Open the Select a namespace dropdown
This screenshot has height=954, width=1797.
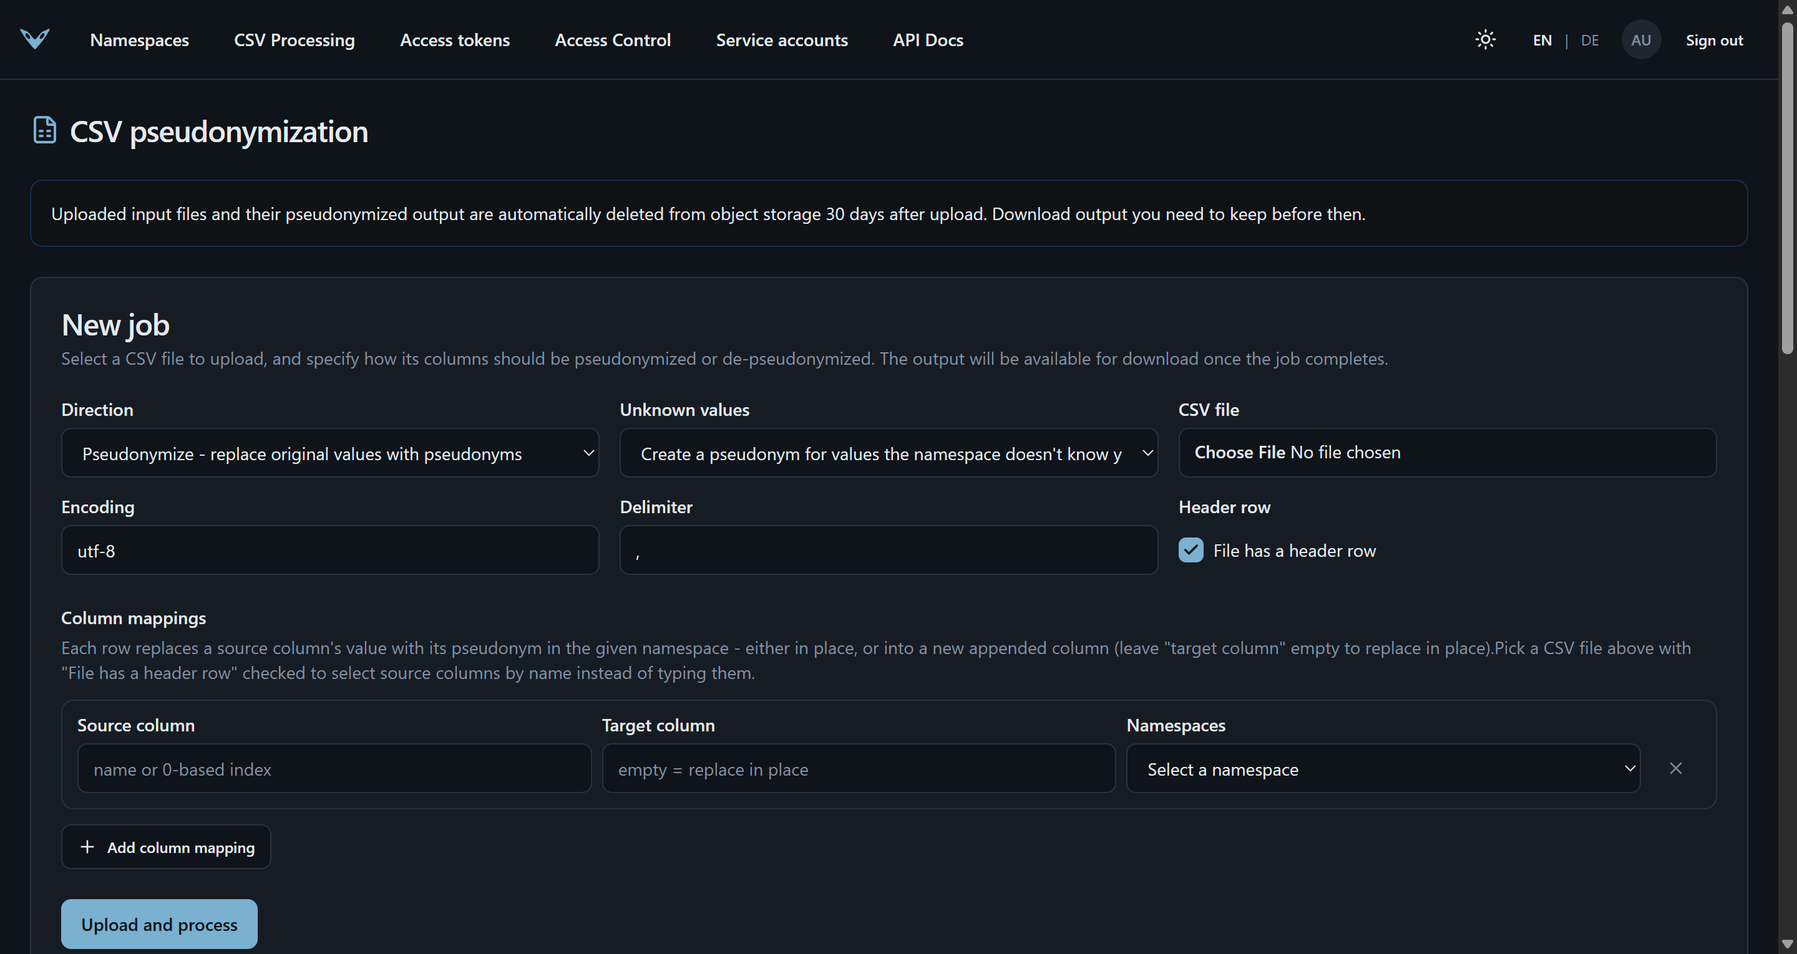pyautogui.click(x=1383, y=768)
